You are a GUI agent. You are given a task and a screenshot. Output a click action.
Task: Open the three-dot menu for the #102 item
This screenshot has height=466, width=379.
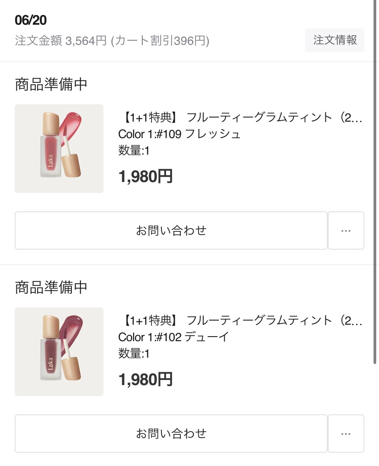[x=346, y=434]
